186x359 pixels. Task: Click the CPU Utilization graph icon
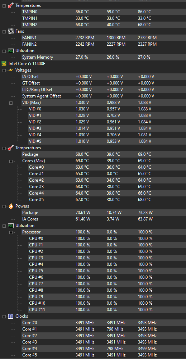click(10, 226)
